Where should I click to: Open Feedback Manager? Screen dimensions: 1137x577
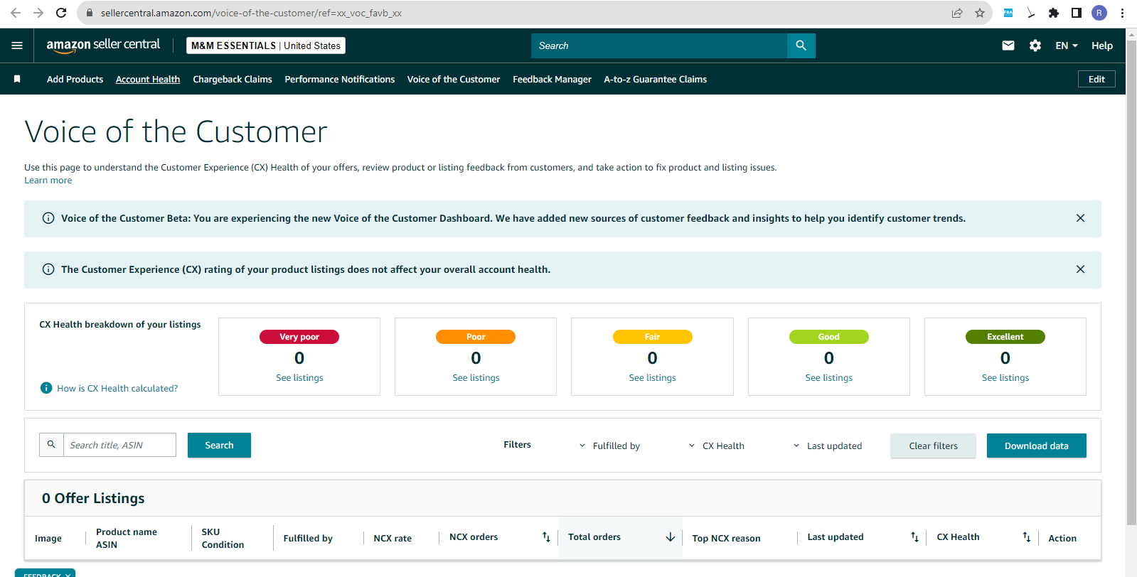click(552, 79)
